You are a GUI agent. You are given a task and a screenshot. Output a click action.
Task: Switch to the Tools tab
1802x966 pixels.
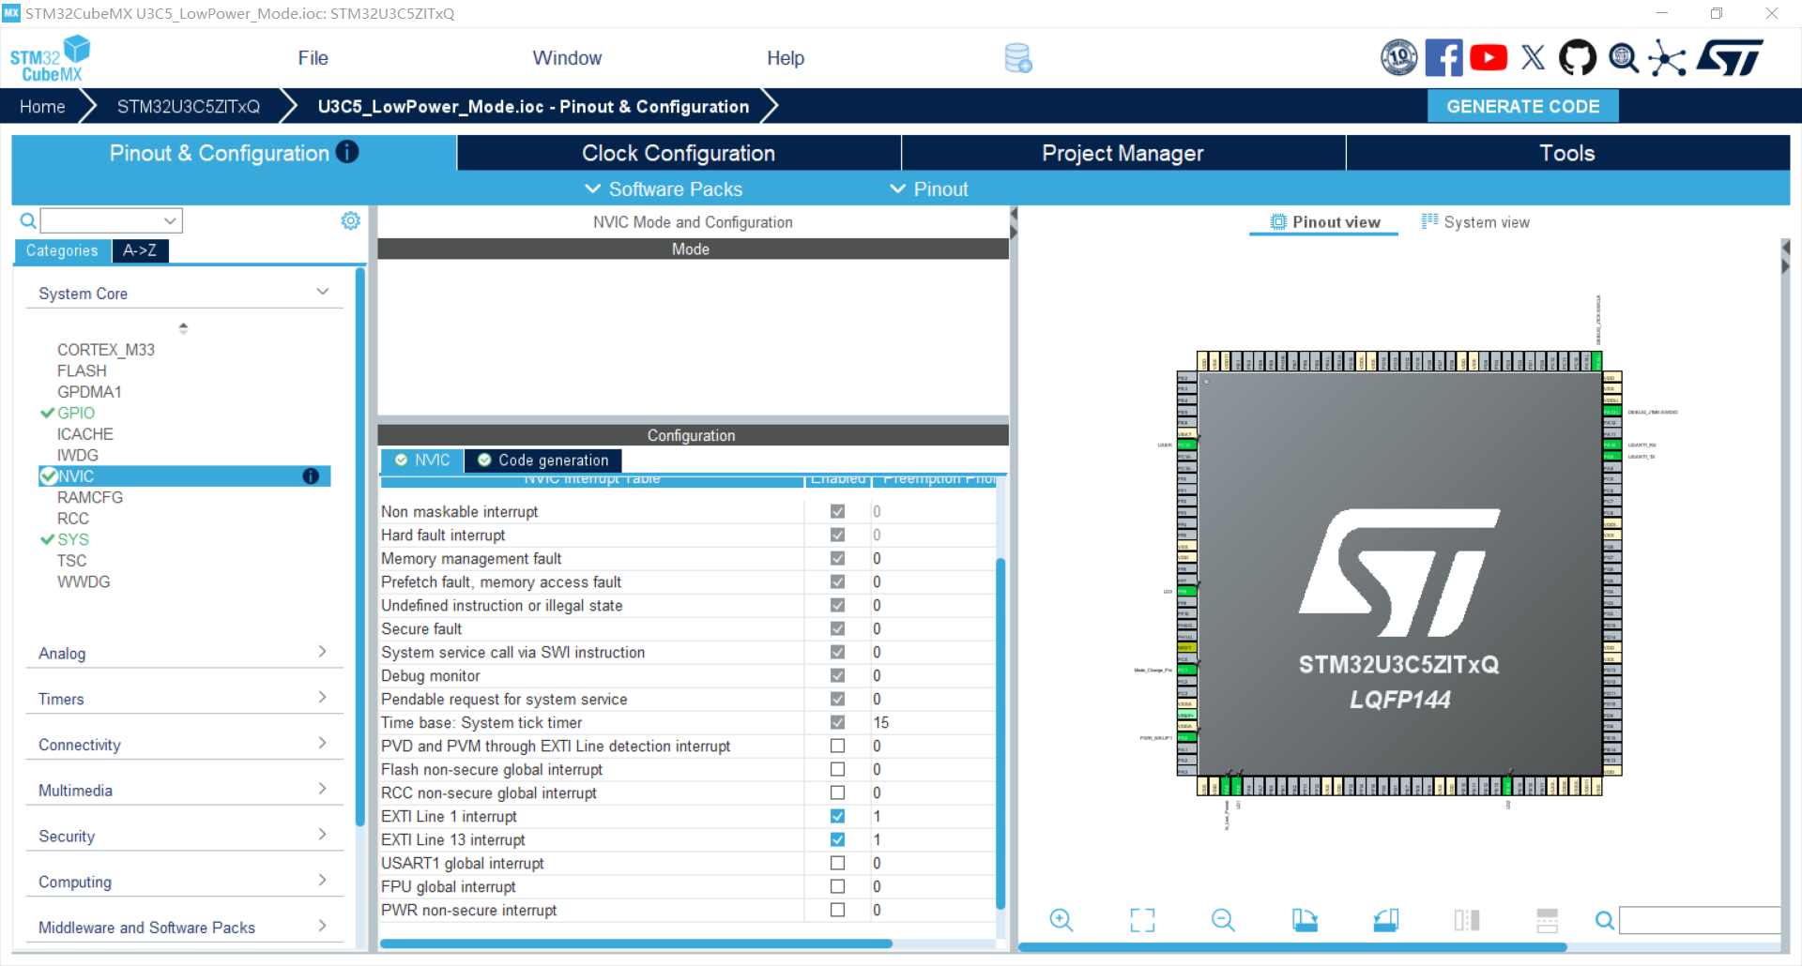1567,153
